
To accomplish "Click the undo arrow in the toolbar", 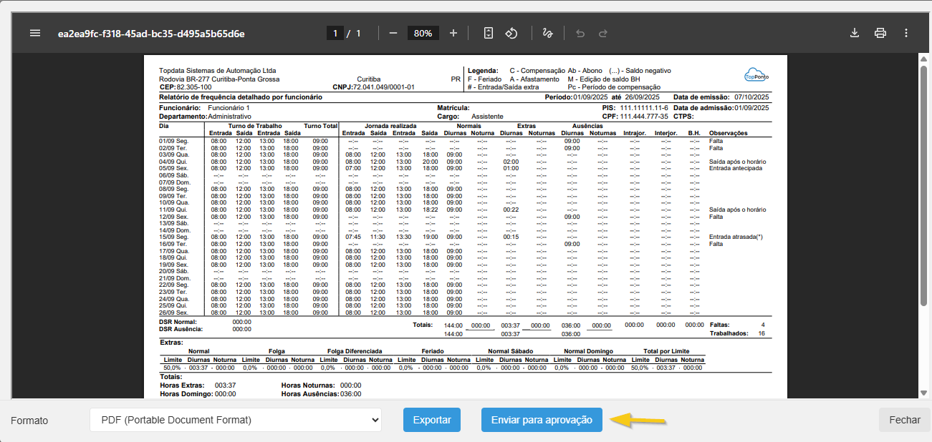I will click(580, 33).
